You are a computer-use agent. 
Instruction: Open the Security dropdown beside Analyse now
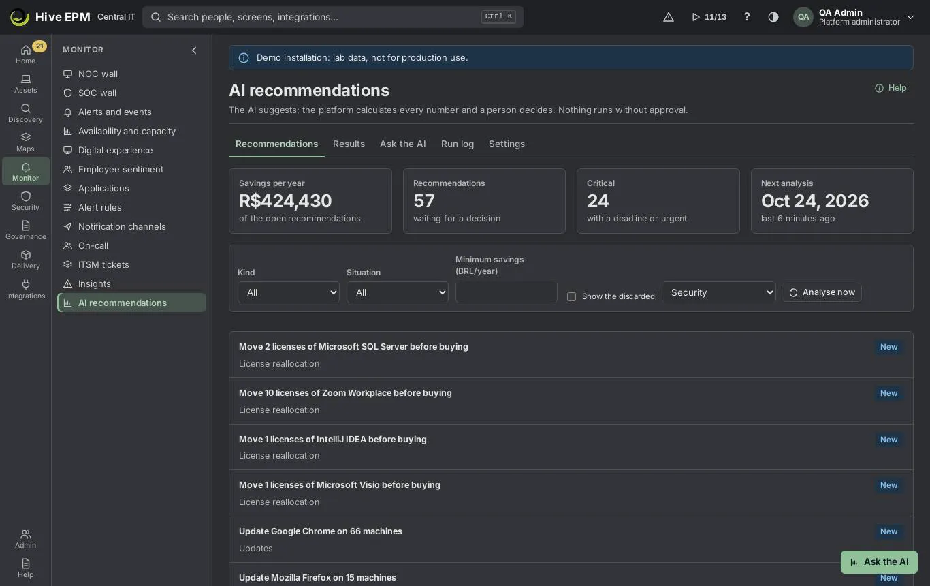(719, 292)
